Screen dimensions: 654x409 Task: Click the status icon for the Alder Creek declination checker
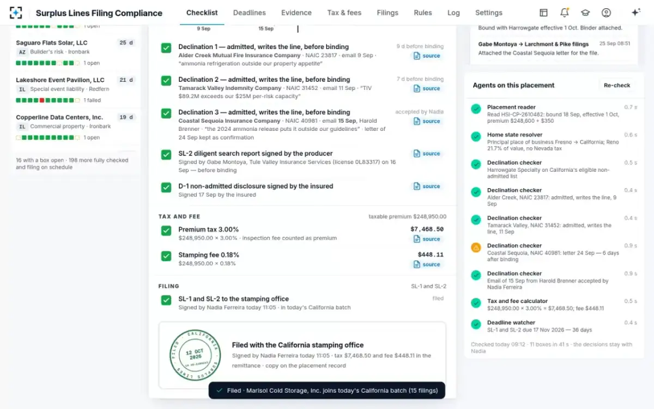[x=476, y=193]
